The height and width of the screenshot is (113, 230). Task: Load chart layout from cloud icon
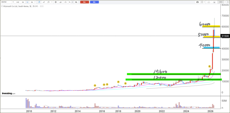[209, 2]
